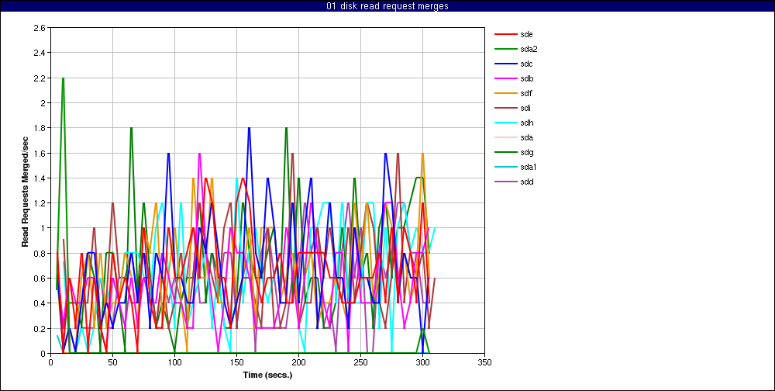Click the y-axis tick label 2.2

point(40,78)
